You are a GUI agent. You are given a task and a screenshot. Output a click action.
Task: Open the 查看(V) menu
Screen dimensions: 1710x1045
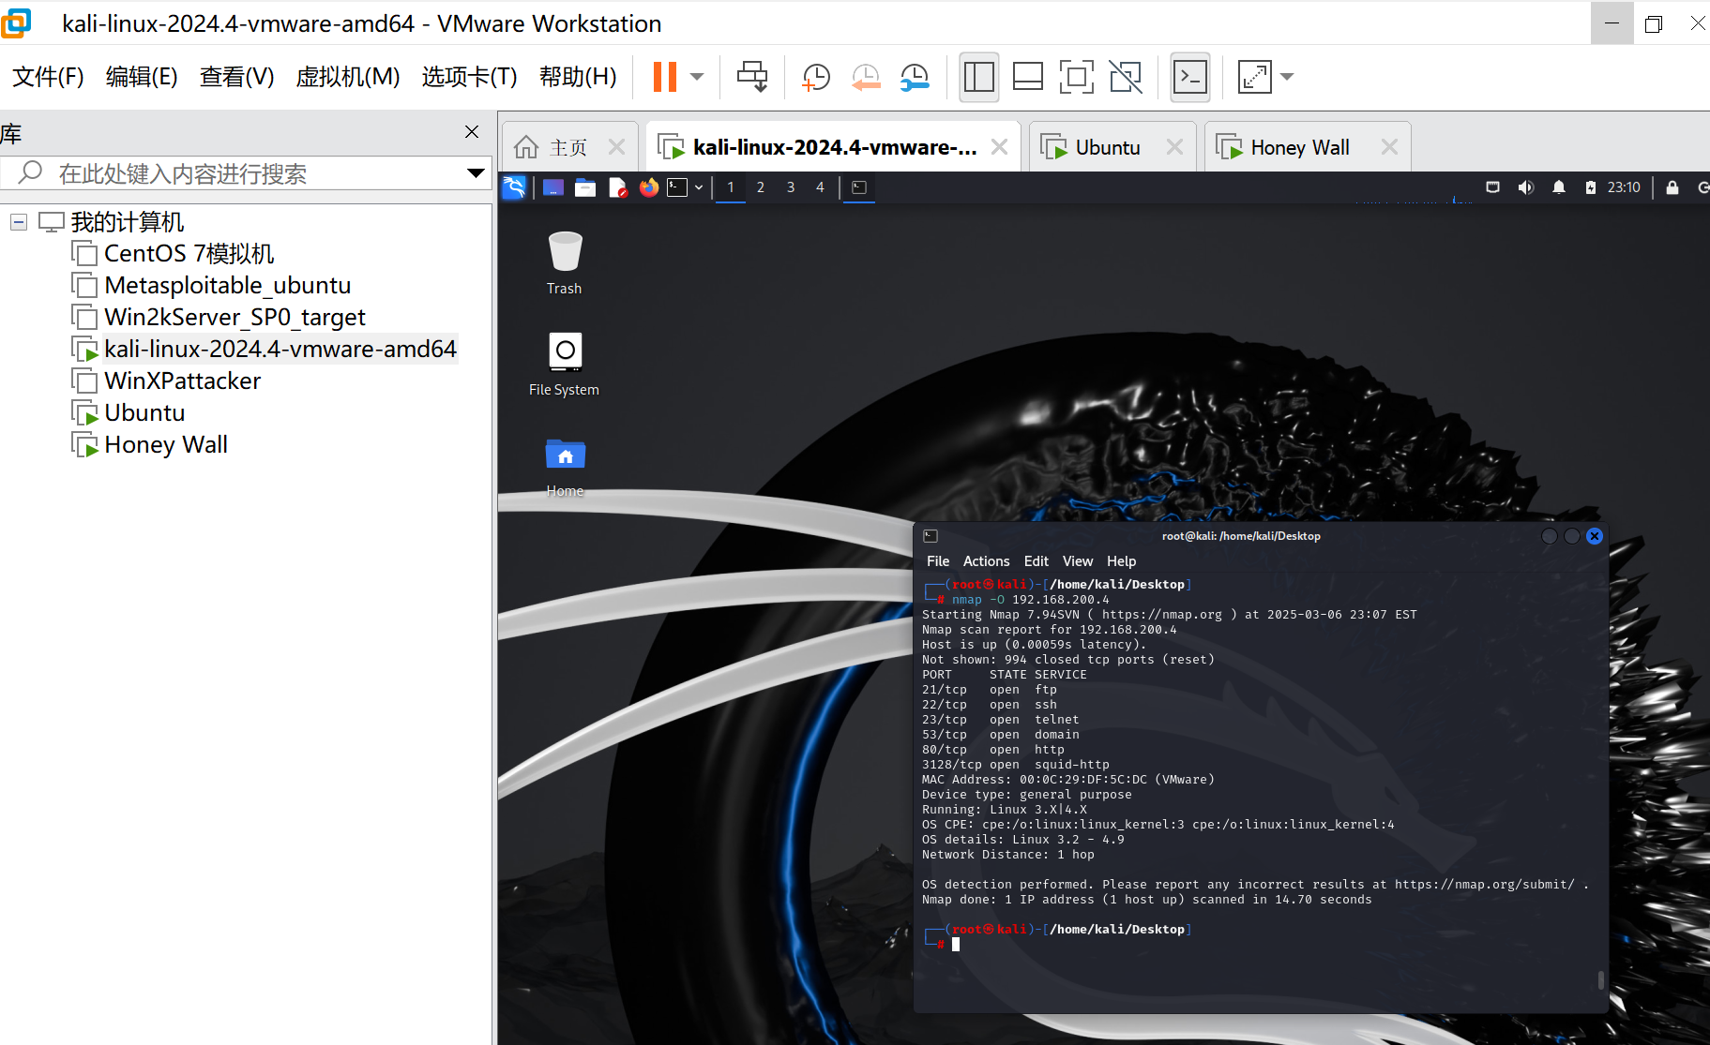(x=236, y=77)
